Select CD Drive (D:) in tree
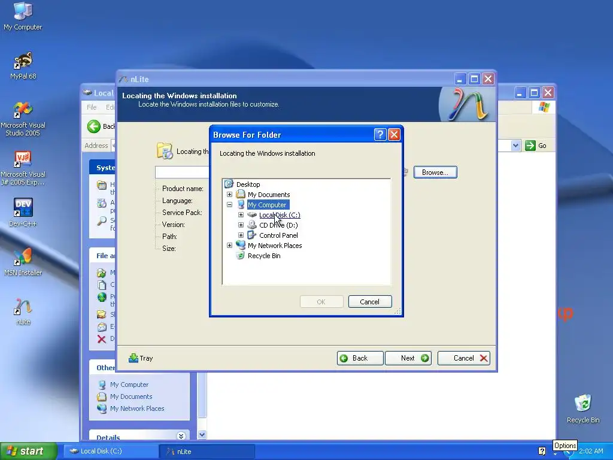The image size is (613, 460). 278,225
